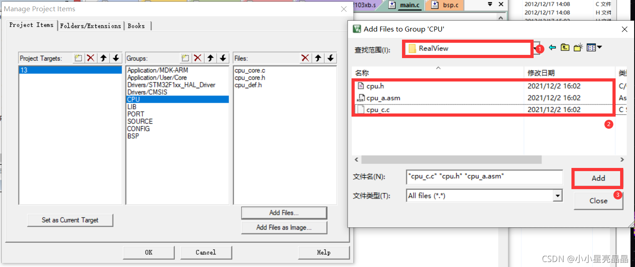Click Delete icon in Files header
This screenshot has height=267, width=635.
(x=305, y=58)
